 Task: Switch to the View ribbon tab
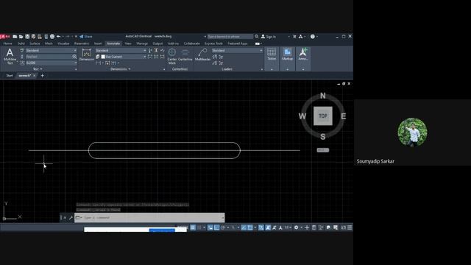pyautogui.click(x=128, y=43)
